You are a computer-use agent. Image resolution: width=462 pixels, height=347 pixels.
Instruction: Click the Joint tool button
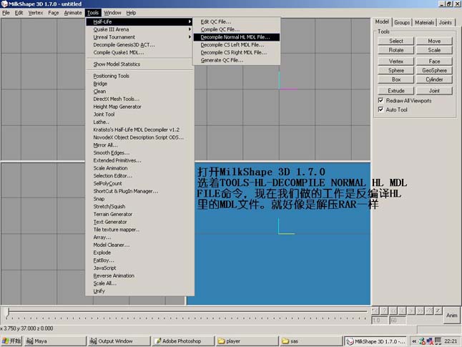pyautogui.click(x=434, y=91)
